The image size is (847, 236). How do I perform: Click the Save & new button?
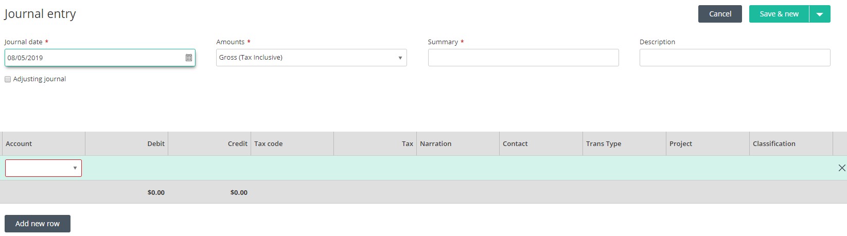tap(779, 14)
